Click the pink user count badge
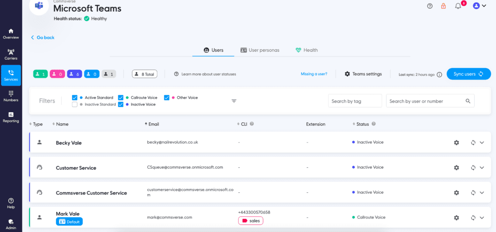 pyautogui.click(x=58, y=74)
